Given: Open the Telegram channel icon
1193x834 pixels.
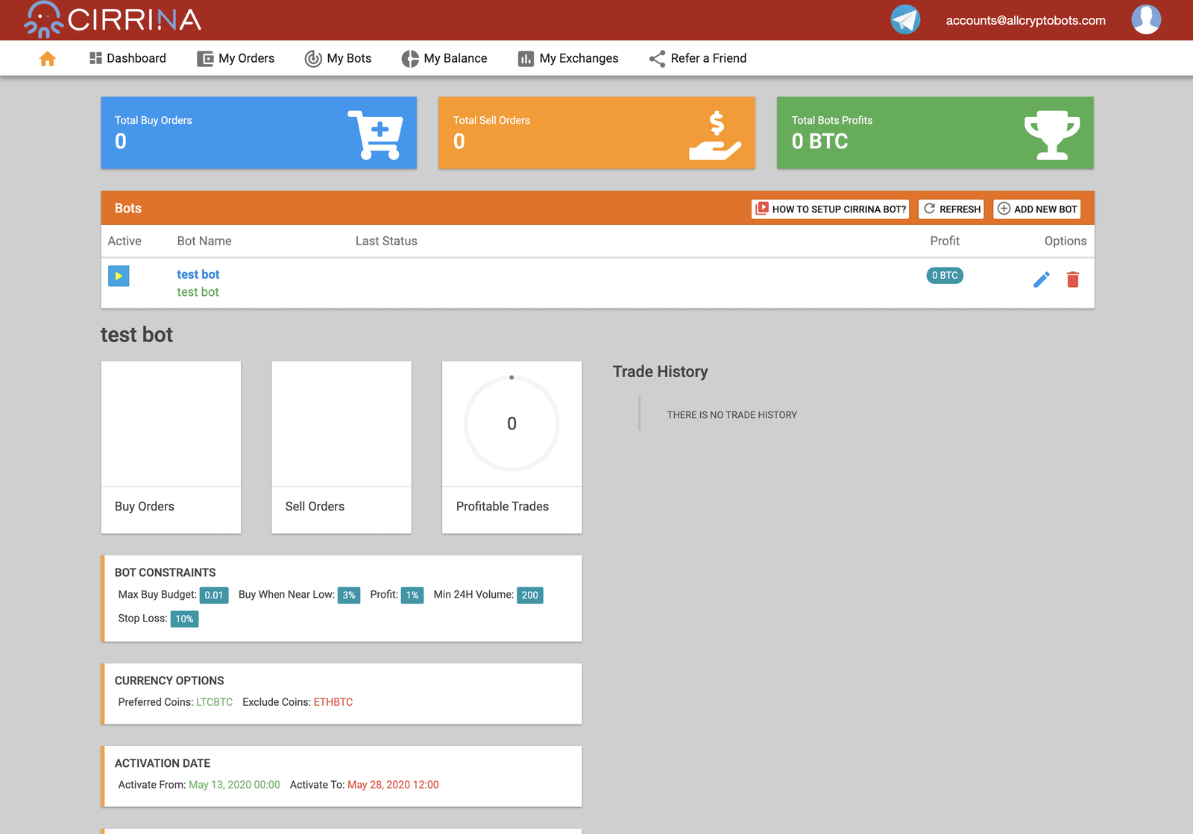Looking at the screenshot, I should (905, 19).
